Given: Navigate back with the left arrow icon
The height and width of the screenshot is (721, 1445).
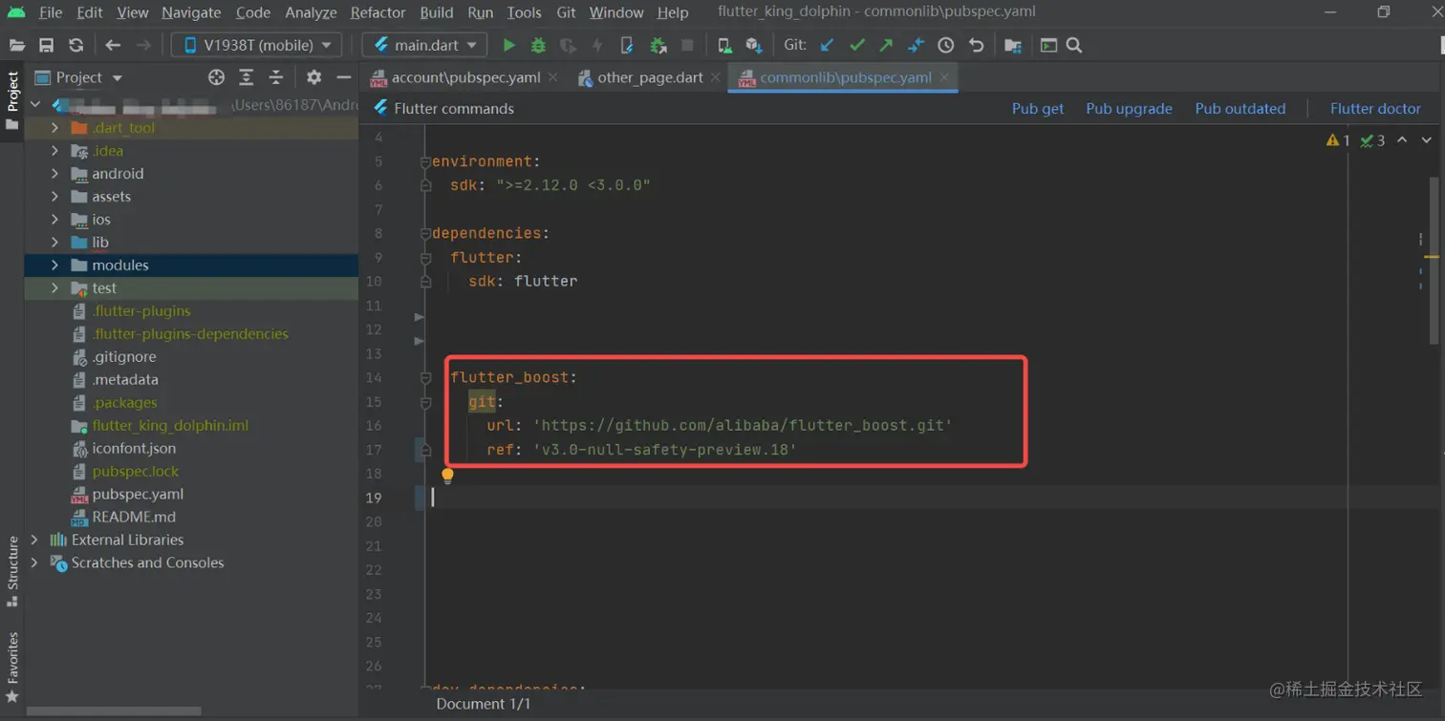Looking at the screenshot, I should point(113,45).
